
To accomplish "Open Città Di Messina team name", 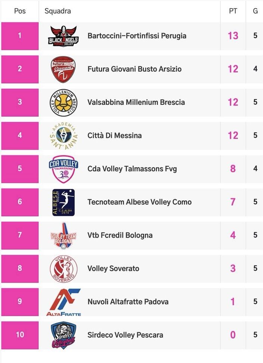I will (x=115, y=135).
